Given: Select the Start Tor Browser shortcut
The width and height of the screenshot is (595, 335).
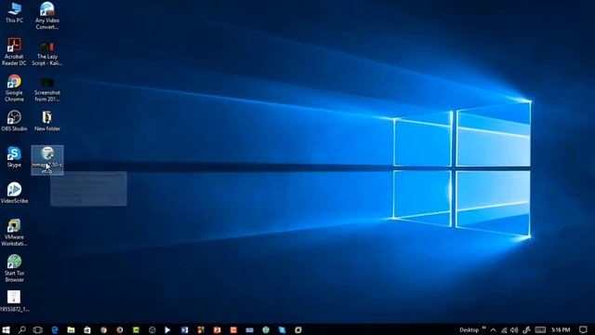Looking at the screenshot, I should click(x=14, y=269).
